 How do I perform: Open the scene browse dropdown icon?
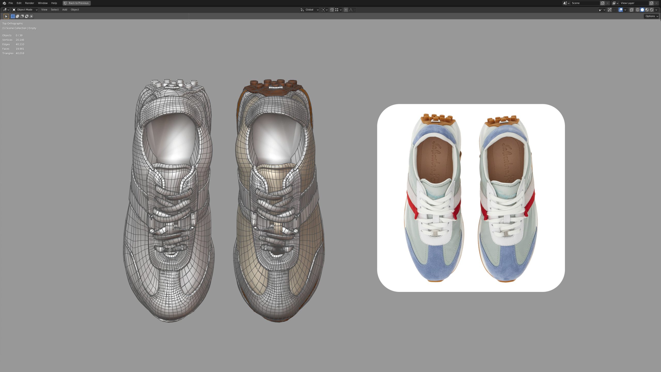click(x=566, y=3)
